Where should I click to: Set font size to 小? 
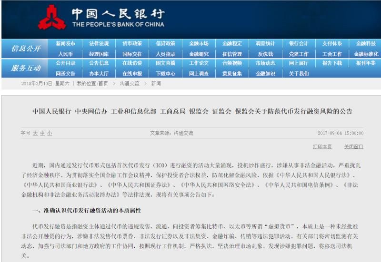(50, 133)
